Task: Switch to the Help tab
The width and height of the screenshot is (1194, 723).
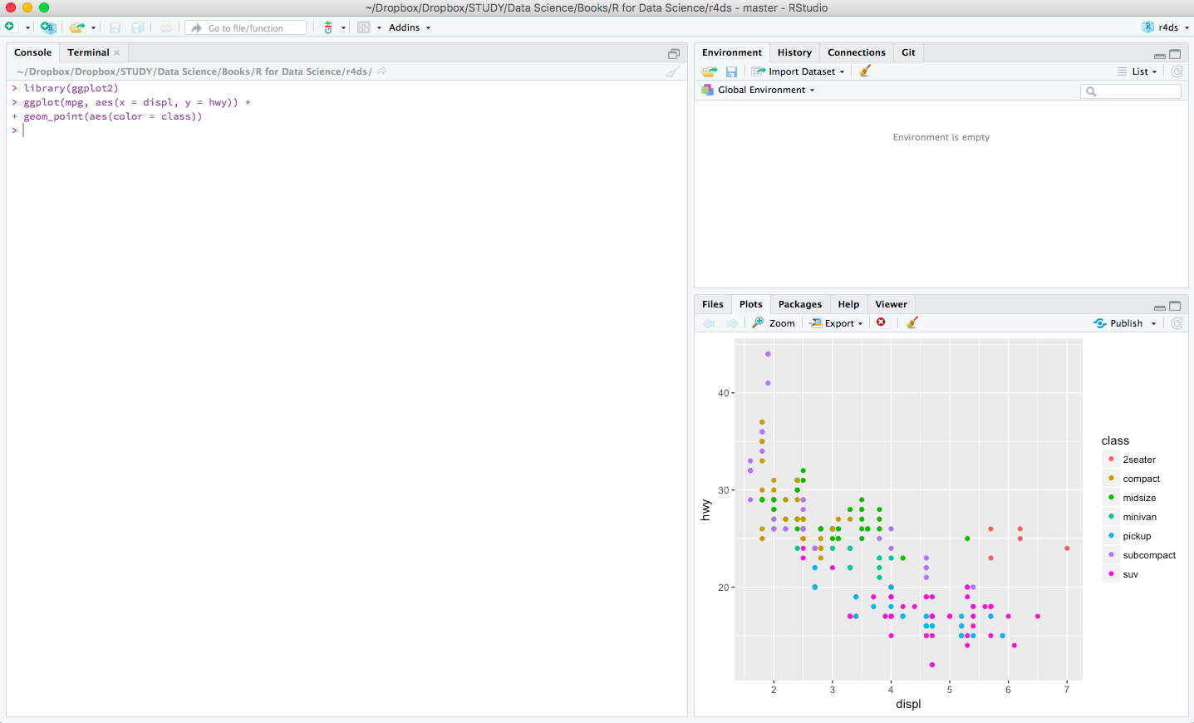Action: click(848, 304)
